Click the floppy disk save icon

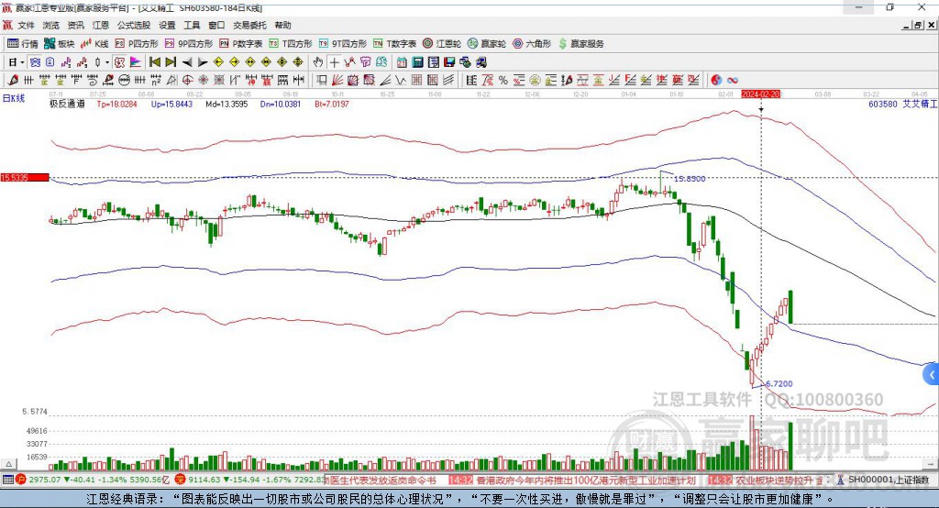[449, 62]
